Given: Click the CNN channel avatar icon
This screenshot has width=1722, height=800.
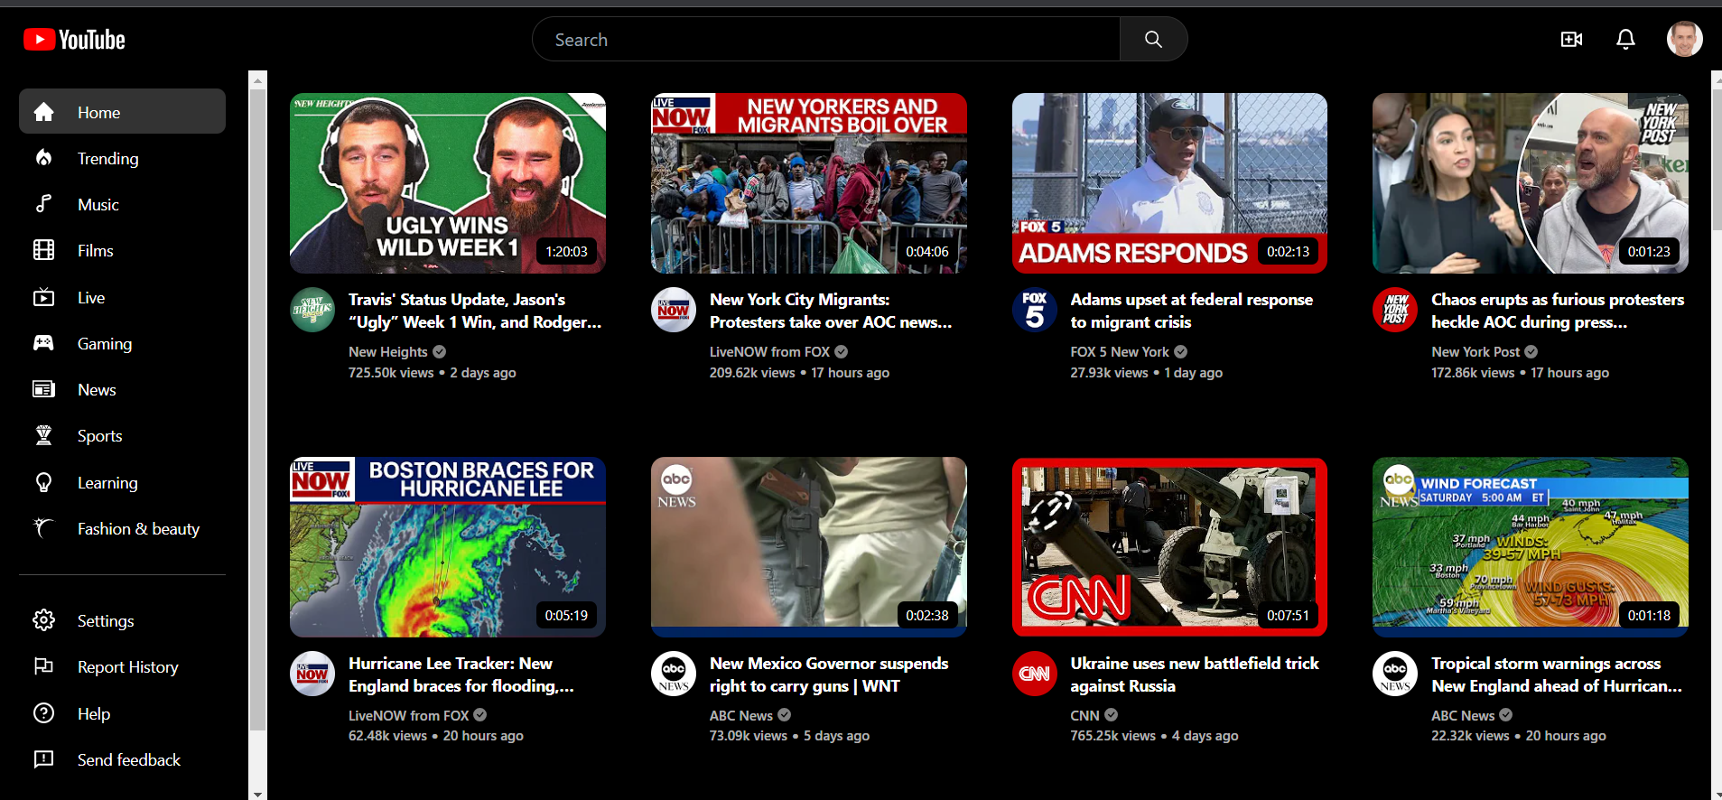Looking at the screenshot, I should pyautogui.click(x=1034, y=674).
